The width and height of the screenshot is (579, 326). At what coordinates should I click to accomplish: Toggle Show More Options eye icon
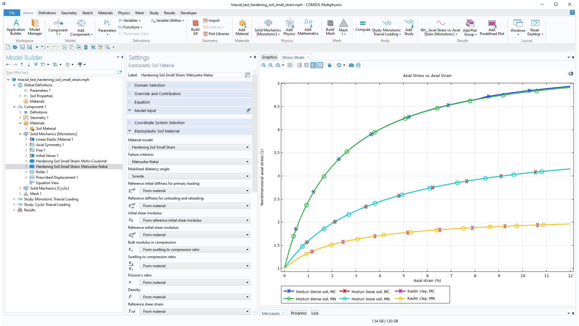pyautogui.click(x=36, y=64)
